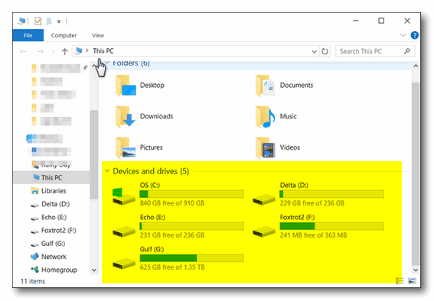This screenshot has height=301, width=434.
Task: Click the Forward navigation arrow
Action: coord(41,51)
